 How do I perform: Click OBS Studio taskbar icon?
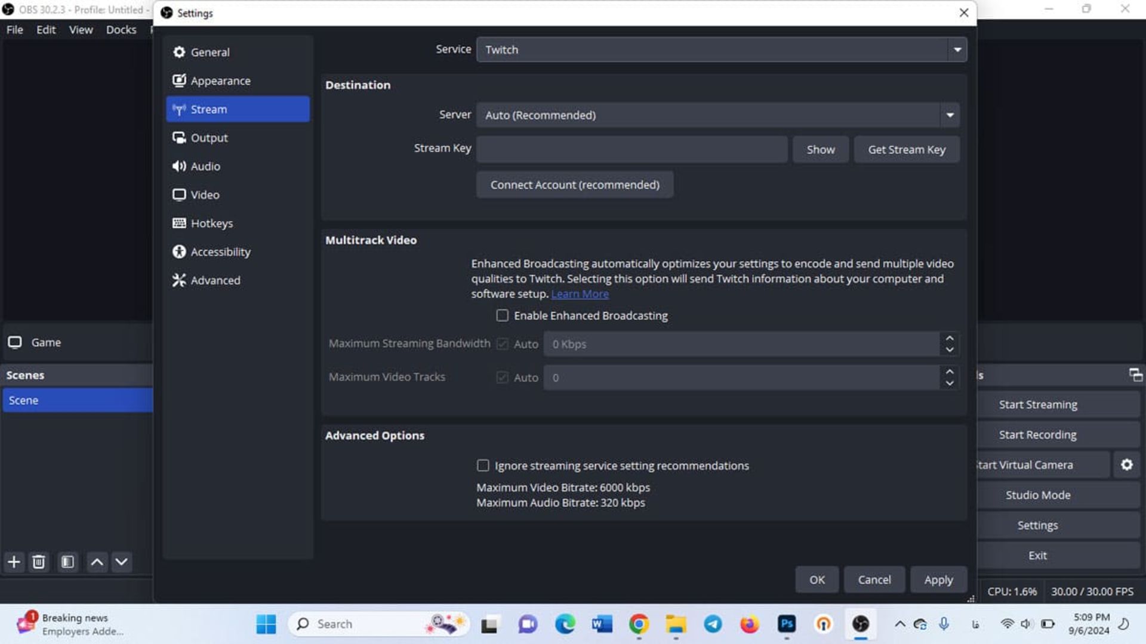861,624
